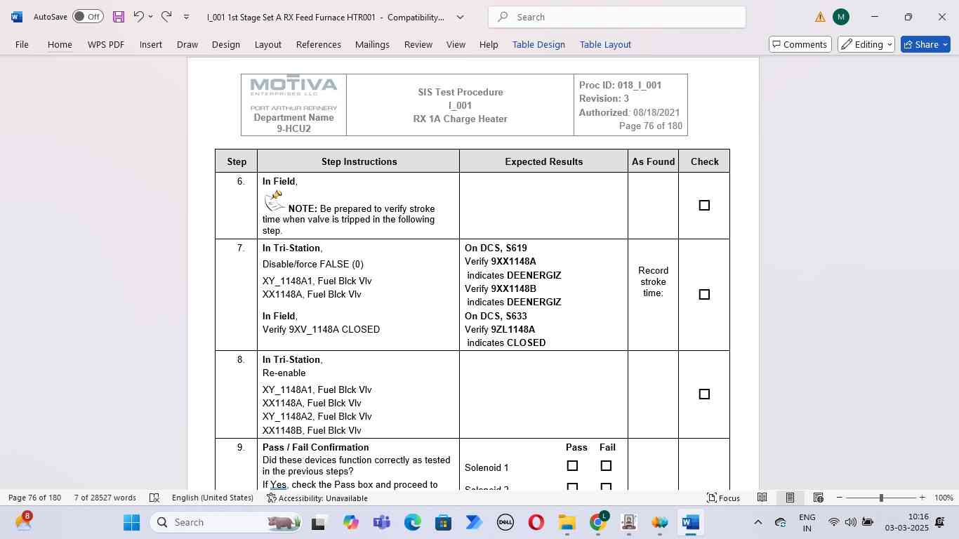Click Word icon in taskbar

[691, 522]
